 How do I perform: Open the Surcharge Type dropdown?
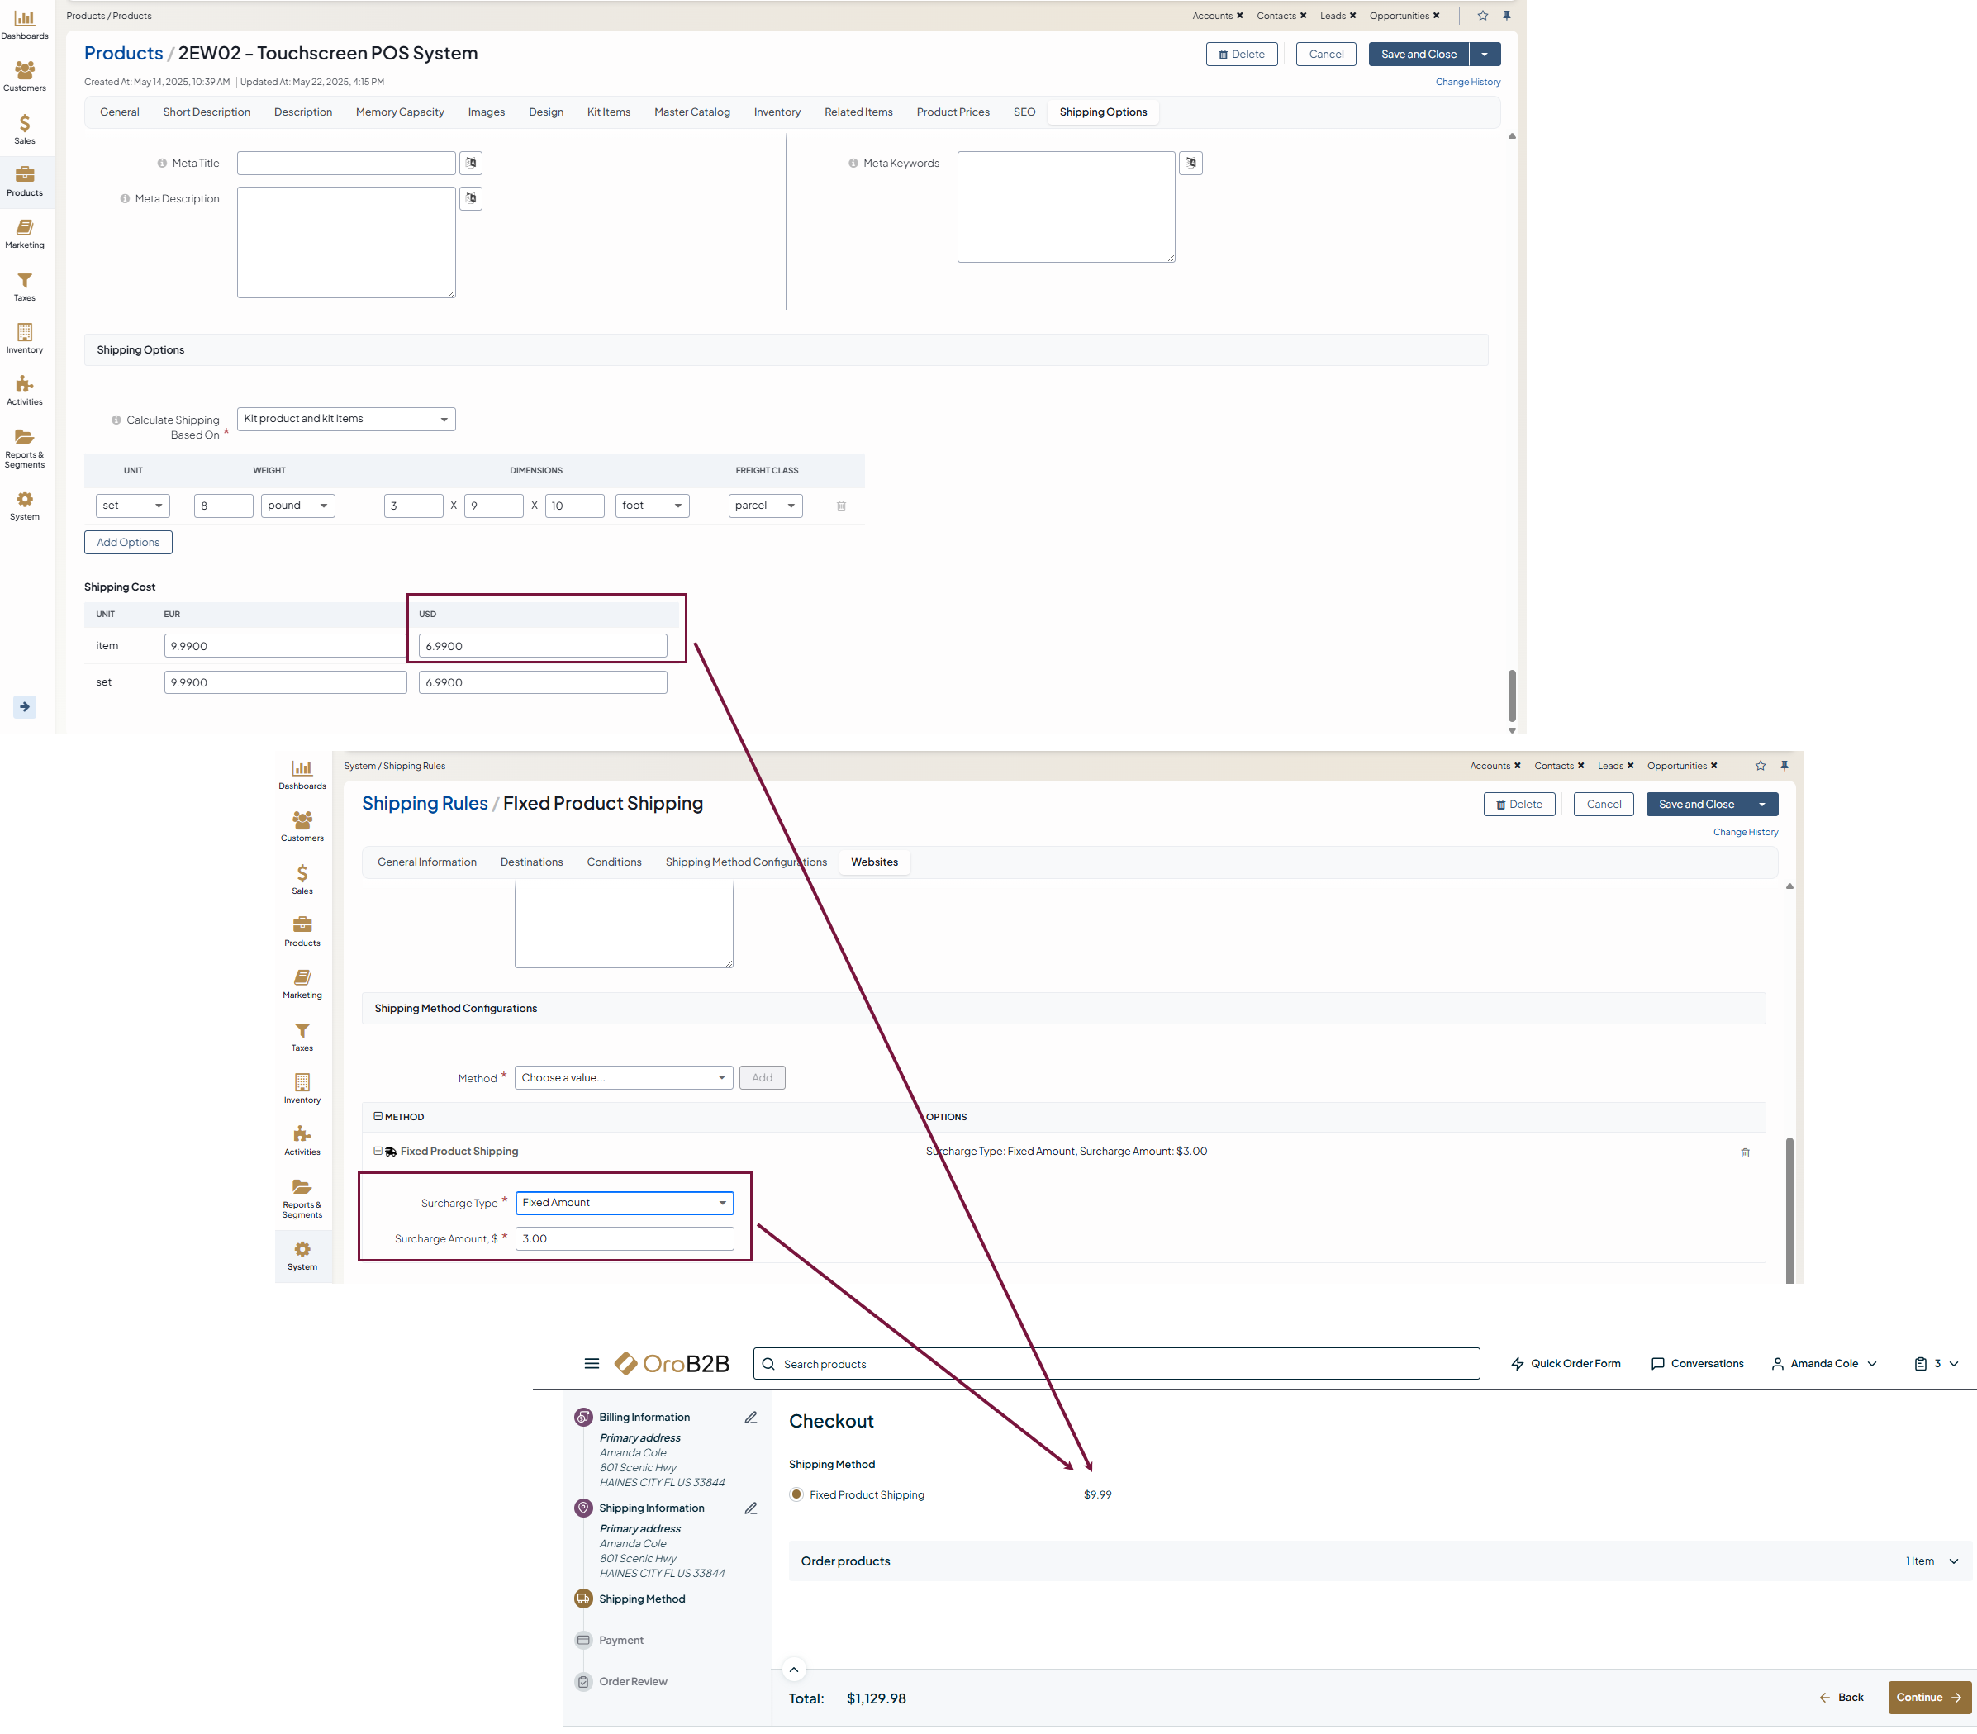click(624, 1202)
